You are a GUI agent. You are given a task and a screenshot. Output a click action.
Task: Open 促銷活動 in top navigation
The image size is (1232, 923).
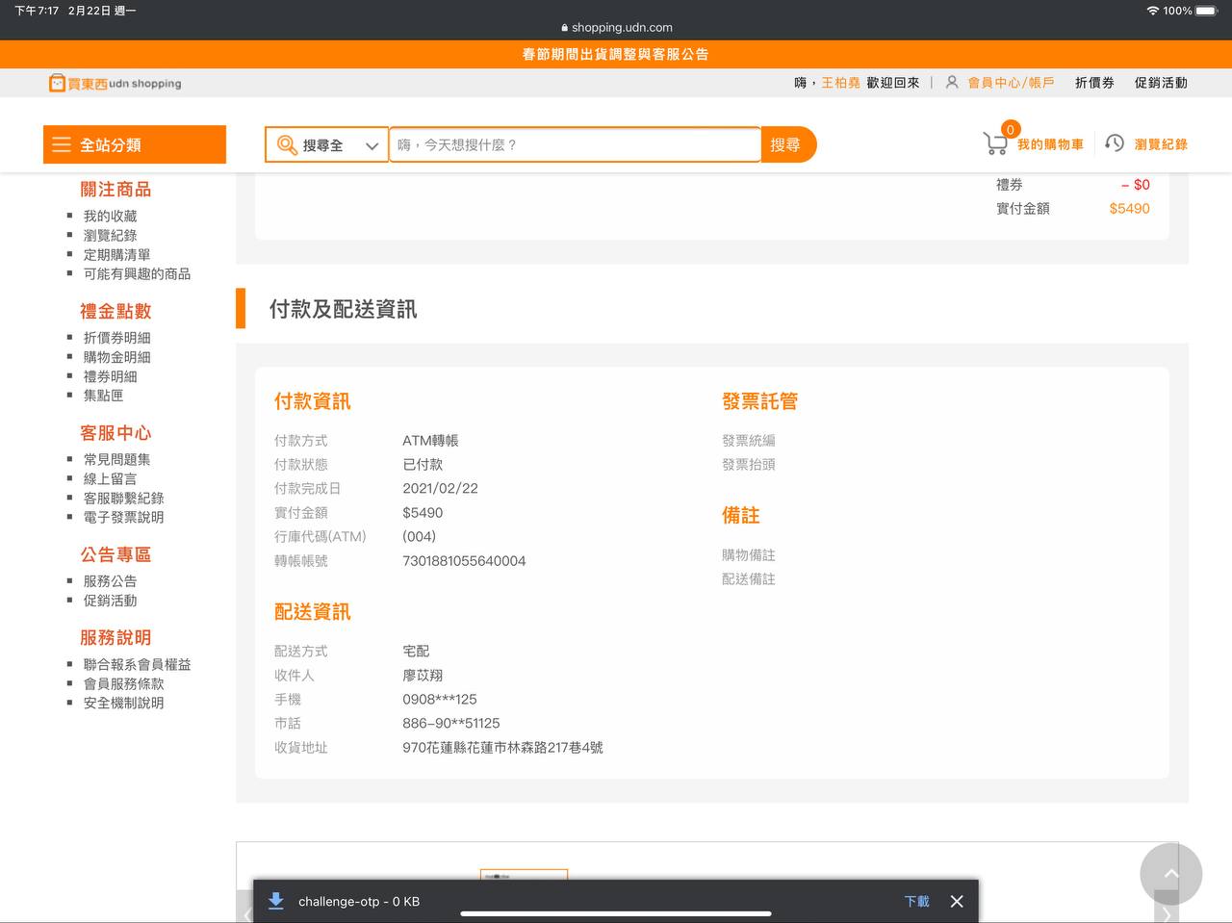(x=1161, y=83)
